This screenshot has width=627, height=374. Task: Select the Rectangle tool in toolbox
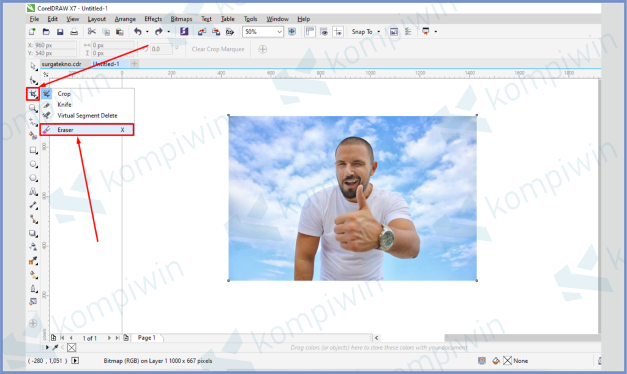pos(33,150)
